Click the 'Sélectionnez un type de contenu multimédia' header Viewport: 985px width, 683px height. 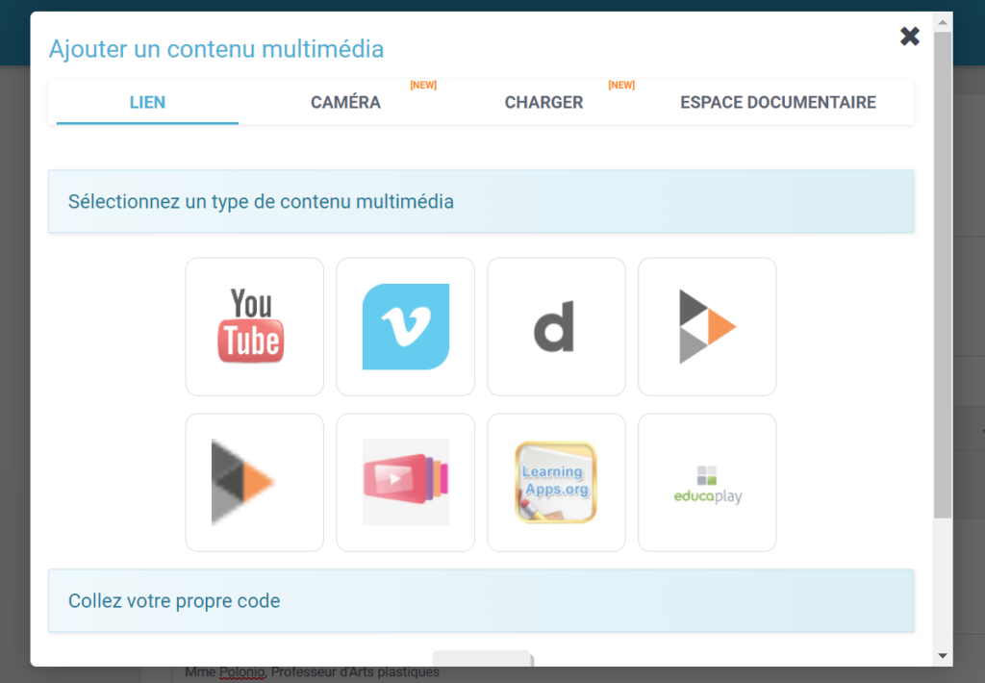[481, 202]
